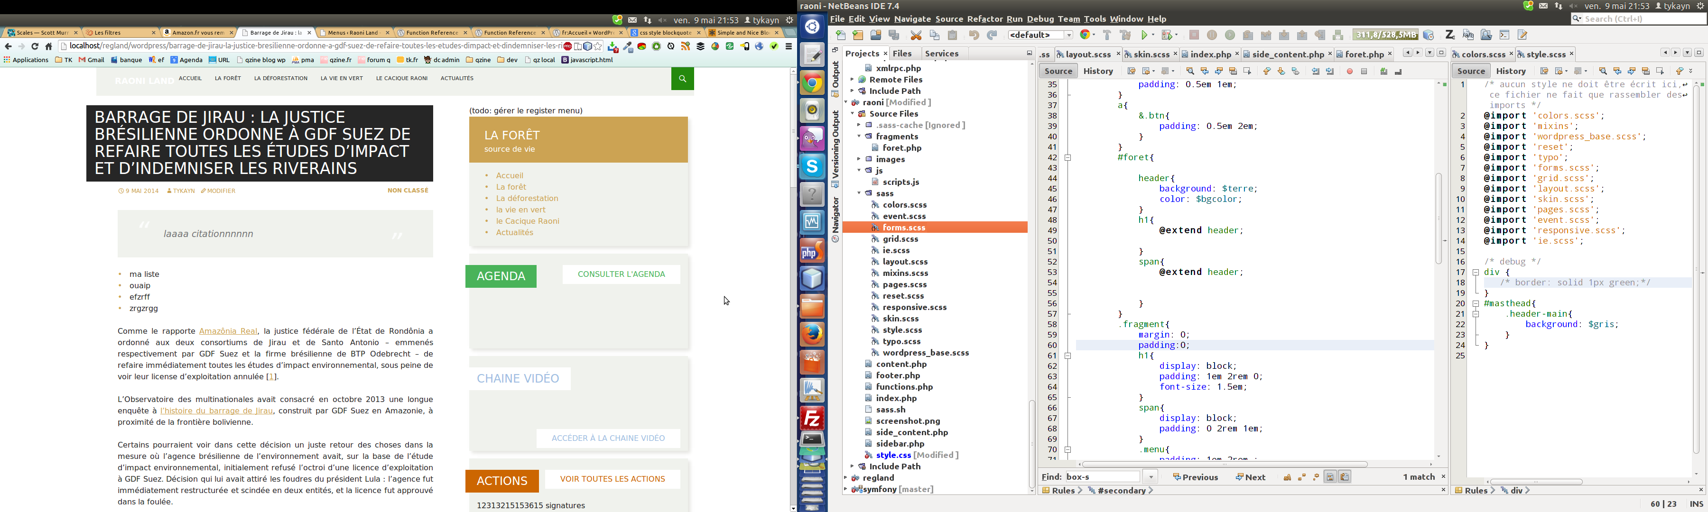Click the bookmark star in Chrome address bar
The height and width of the screenshot is (512, 1708).
(598, 46)
